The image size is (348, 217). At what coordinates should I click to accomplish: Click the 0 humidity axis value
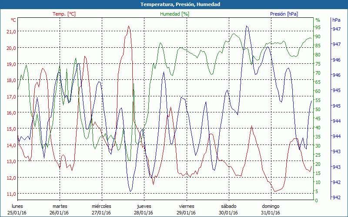click(316, 201)
